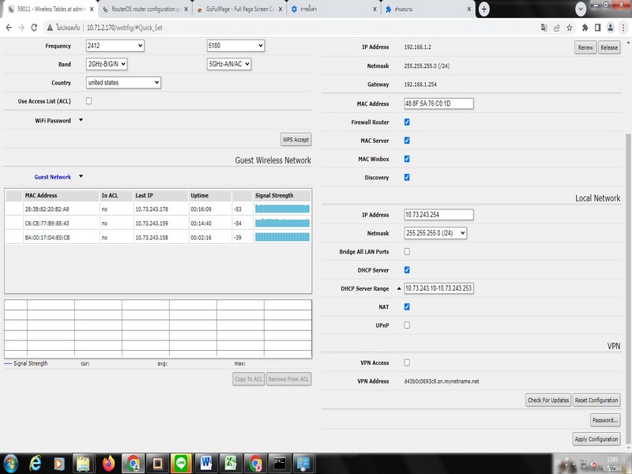
Task: Open the 2412 Frequency dropdown
Action: [115, 46]
